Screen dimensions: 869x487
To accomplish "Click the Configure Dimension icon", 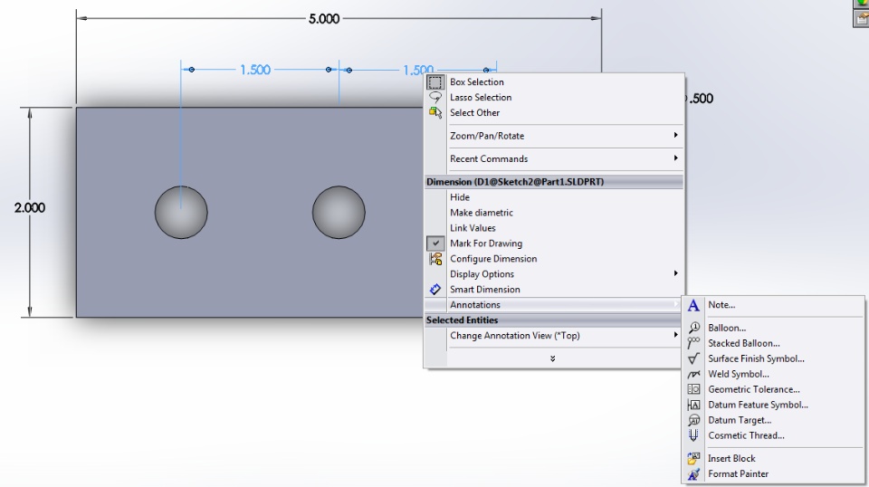I will pos(435,259).
